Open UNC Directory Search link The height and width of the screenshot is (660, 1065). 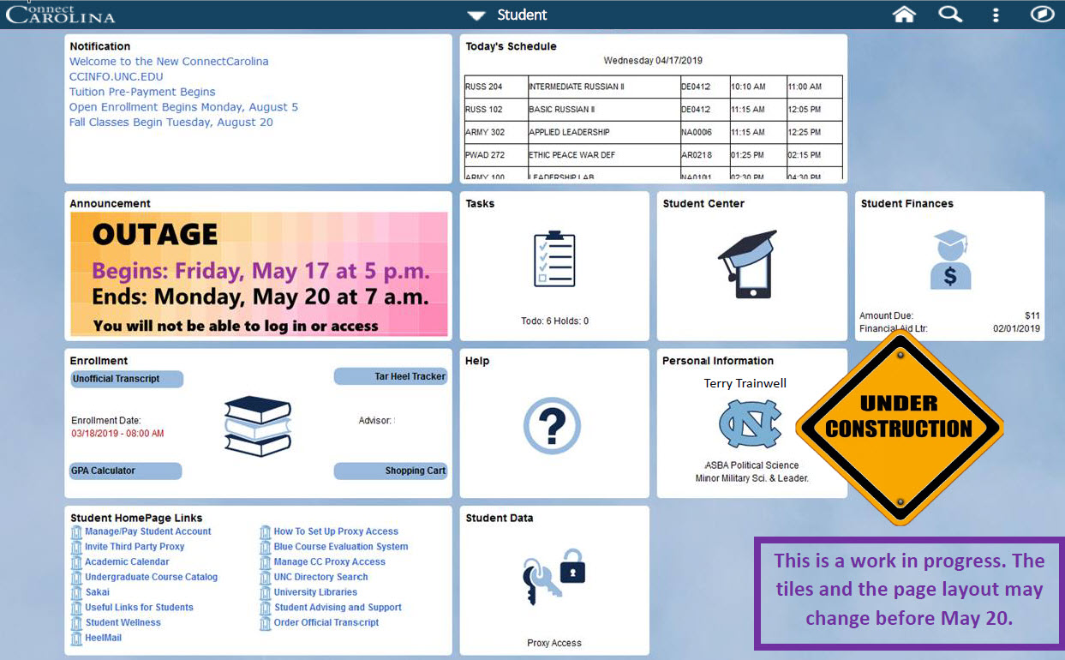click(x=320, y=577)
